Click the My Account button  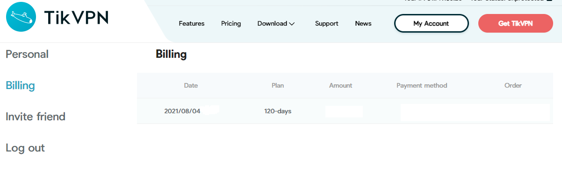(431, 23)
